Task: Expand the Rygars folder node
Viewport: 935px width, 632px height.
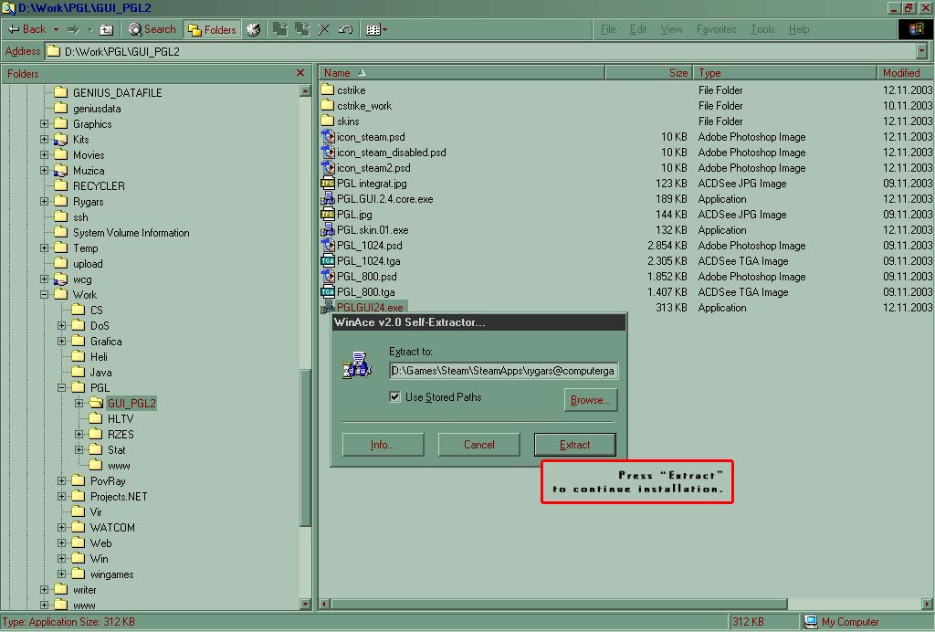Action: (x=44, y=202)
